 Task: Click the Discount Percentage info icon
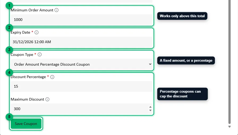pos(52,77)
